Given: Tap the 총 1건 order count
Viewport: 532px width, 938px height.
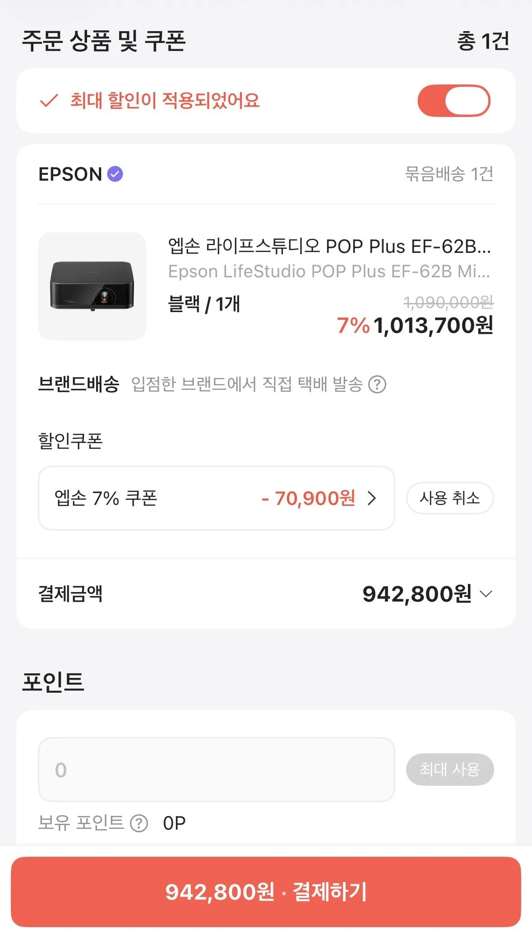Looking at the screenshot, I should (483, 41).
